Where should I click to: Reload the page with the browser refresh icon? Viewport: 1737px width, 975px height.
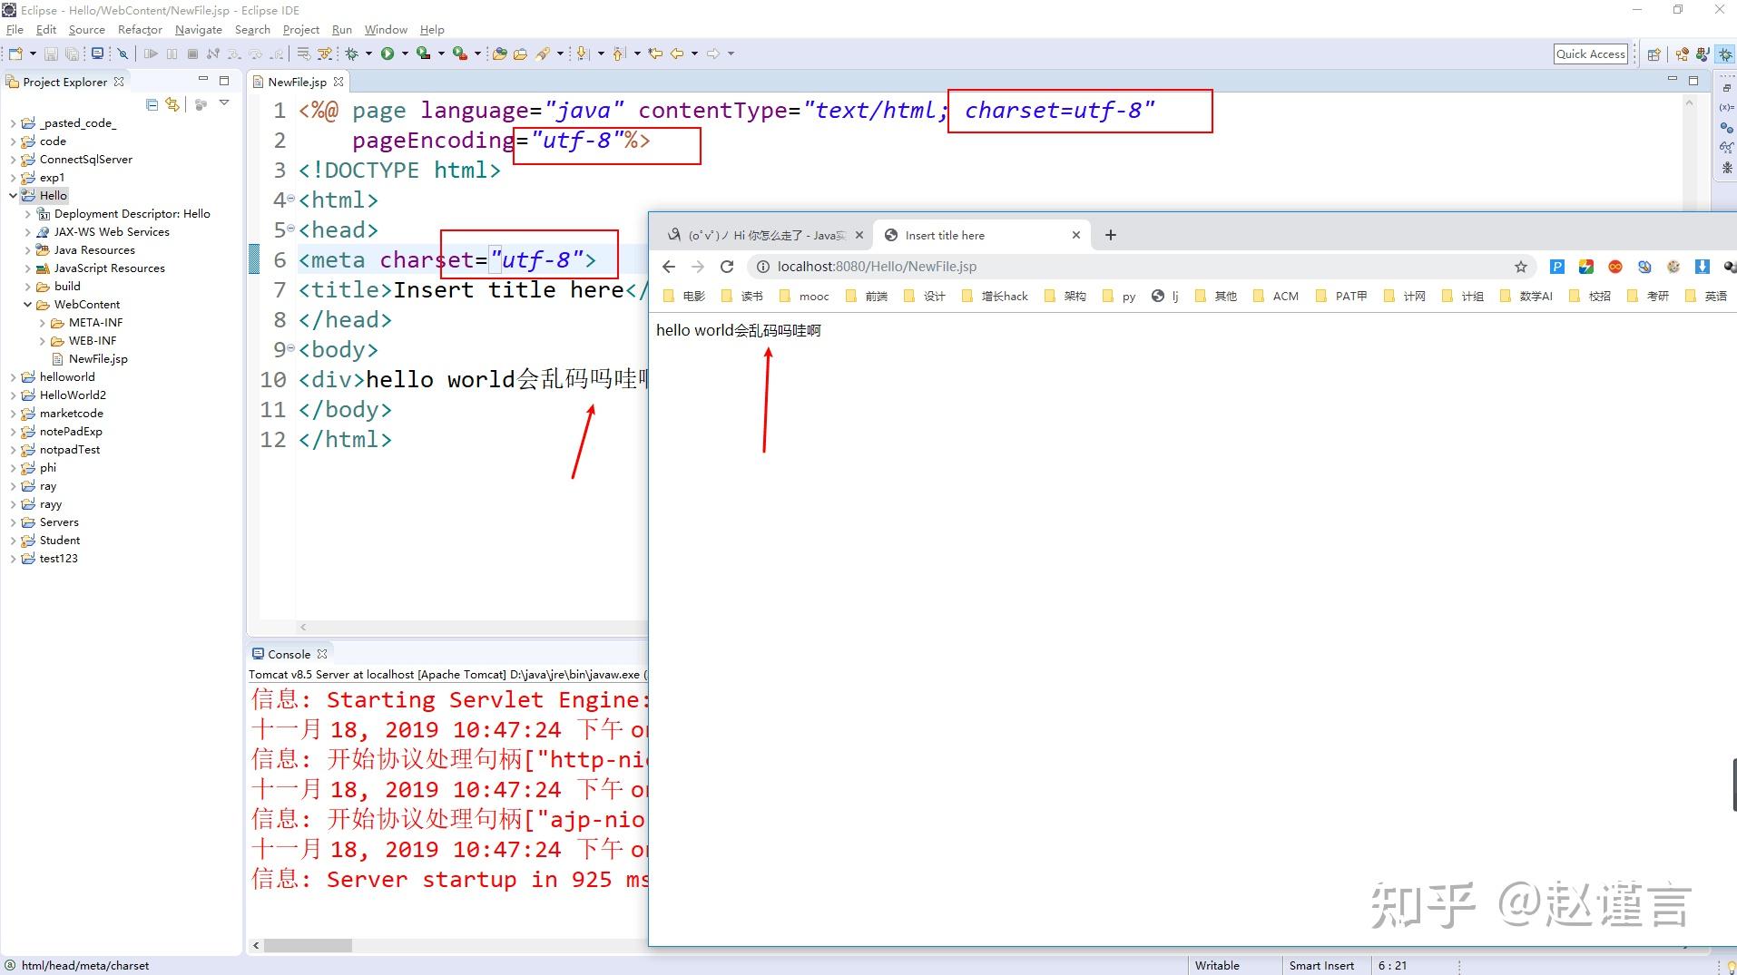coord(727,266)
